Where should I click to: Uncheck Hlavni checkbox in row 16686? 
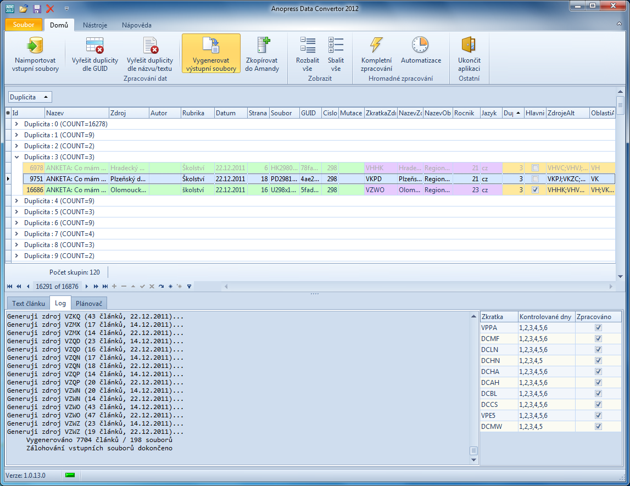pos(535,189)
